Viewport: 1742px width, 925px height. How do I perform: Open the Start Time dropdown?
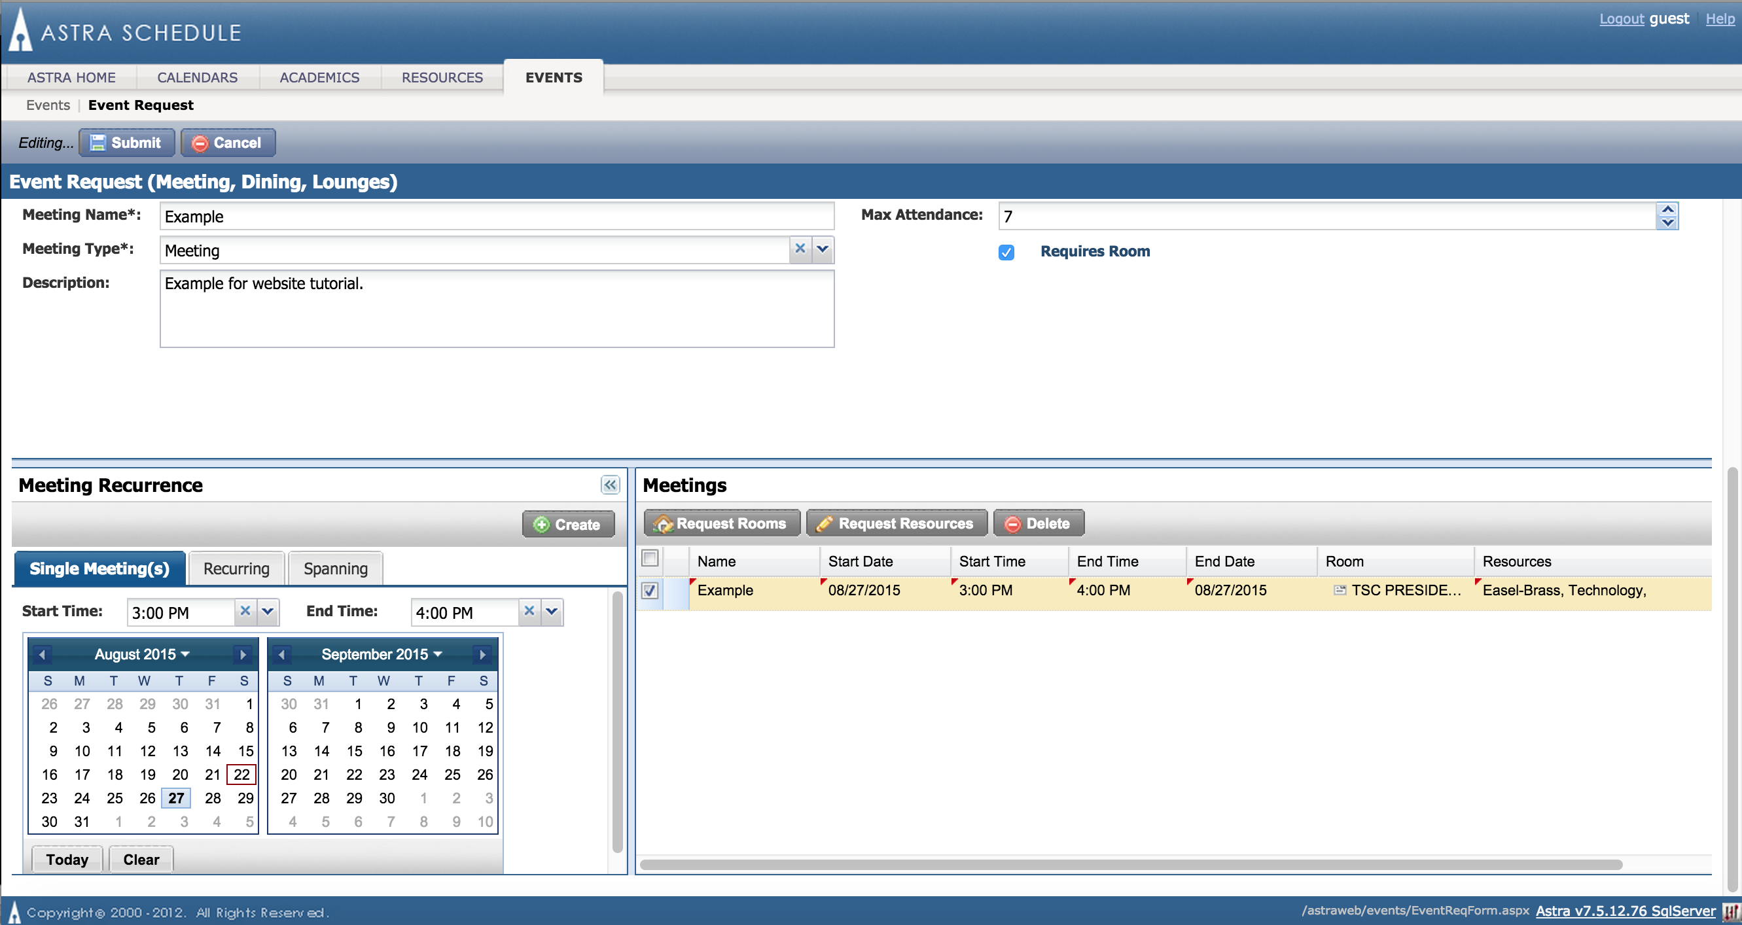(x=268, y=611)
